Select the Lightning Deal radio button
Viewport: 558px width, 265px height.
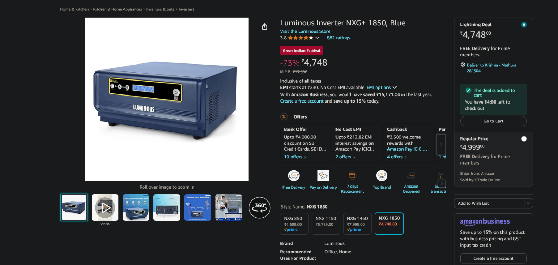point(524,25)
